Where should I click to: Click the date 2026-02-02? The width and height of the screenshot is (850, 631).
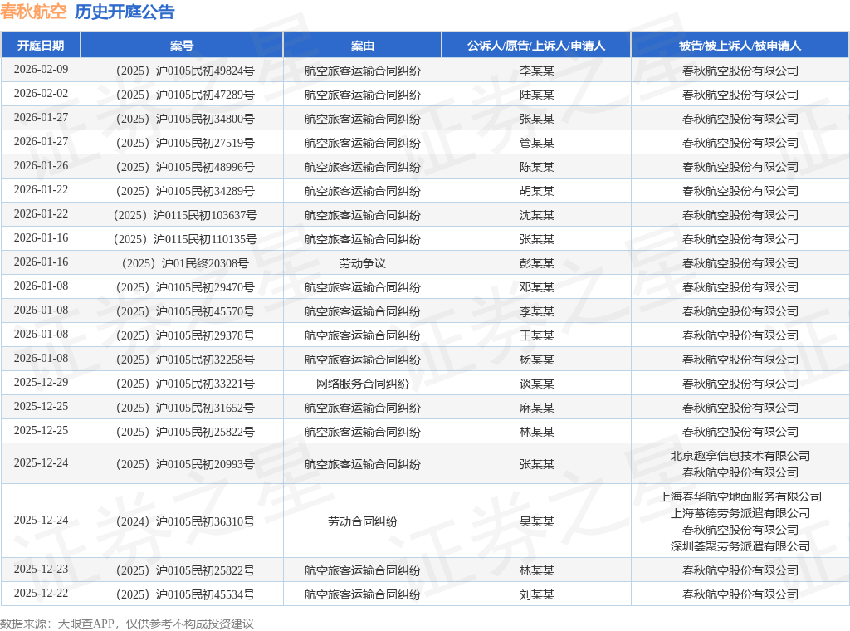click(41, 93)
